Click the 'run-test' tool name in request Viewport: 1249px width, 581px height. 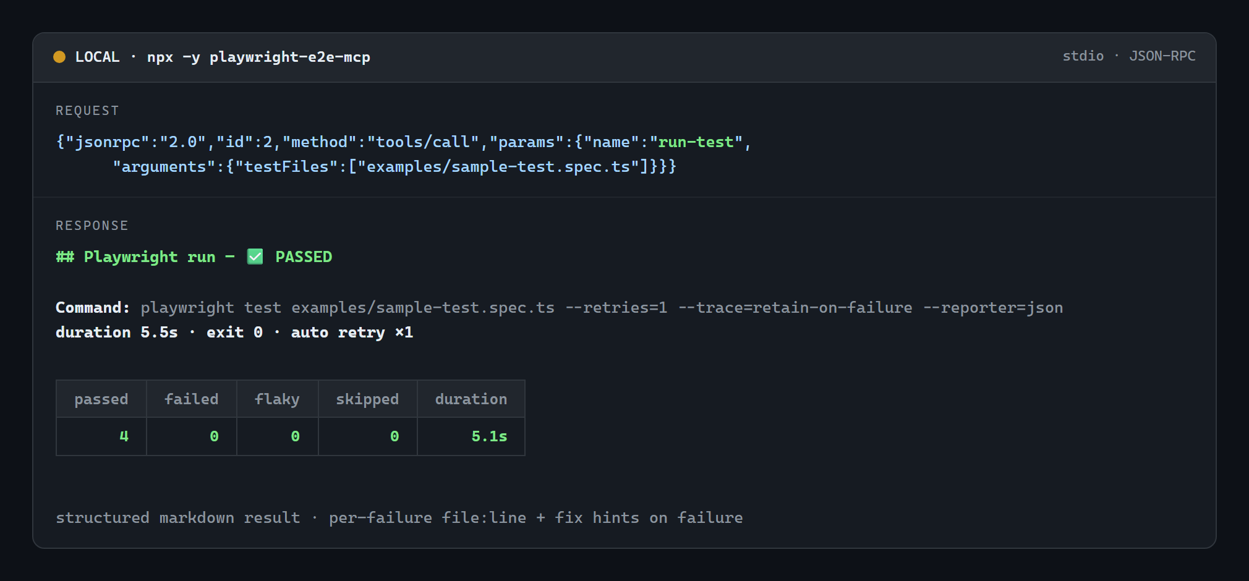(696, 142)
